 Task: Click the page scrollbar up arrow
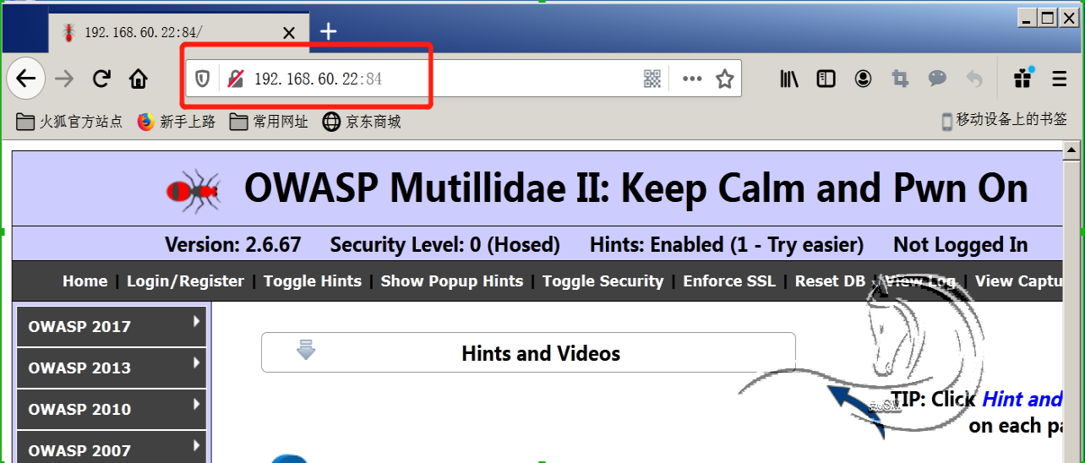pyautogui.click(x=1071, y=151)
